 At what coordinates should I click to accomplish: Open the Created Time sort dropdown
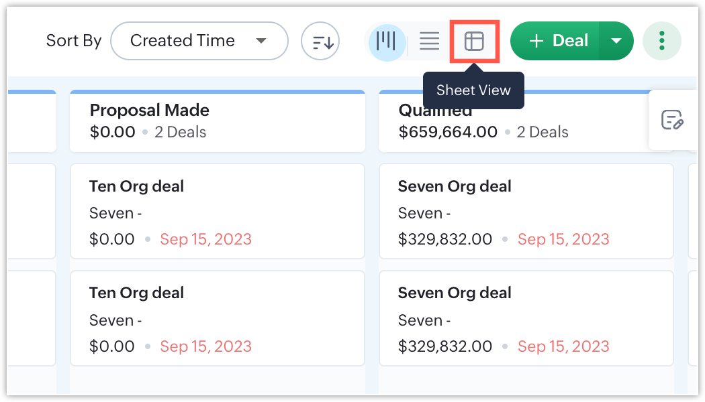coord(199,41)
